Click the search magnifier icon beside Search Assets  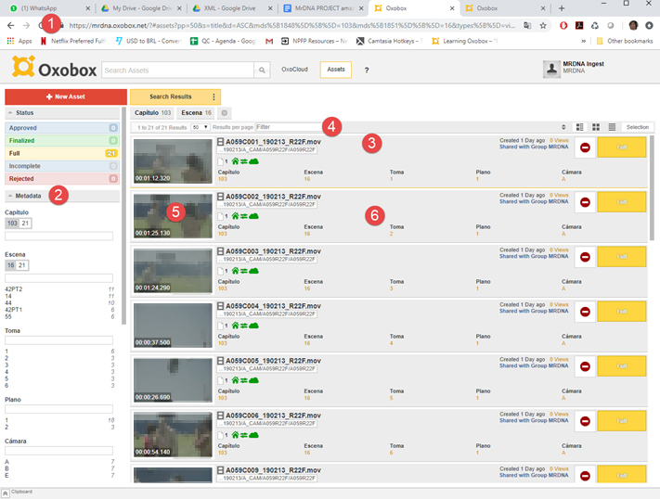pos(262,70)
